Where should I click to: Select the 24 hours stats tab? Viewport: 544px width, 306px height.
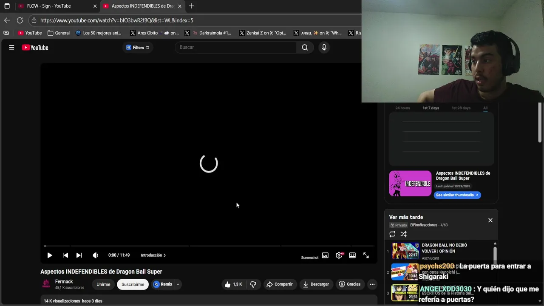(402, 108)
